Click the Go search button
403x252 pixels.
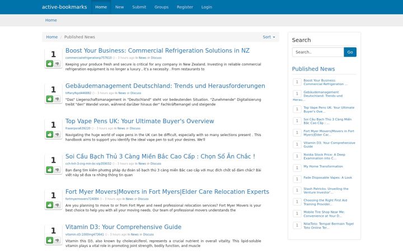350,52
